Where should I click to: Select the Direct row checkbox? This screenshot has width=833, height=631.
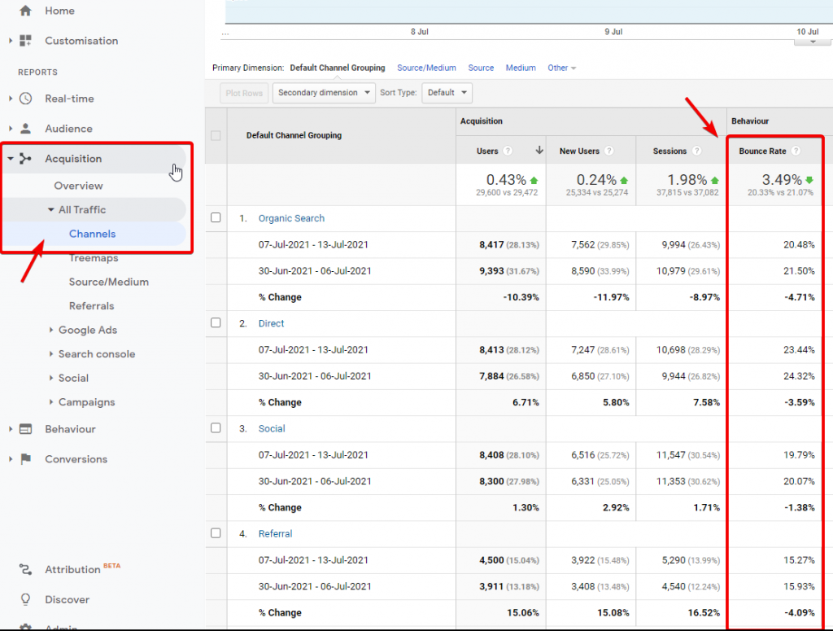[x=216, y=322]
